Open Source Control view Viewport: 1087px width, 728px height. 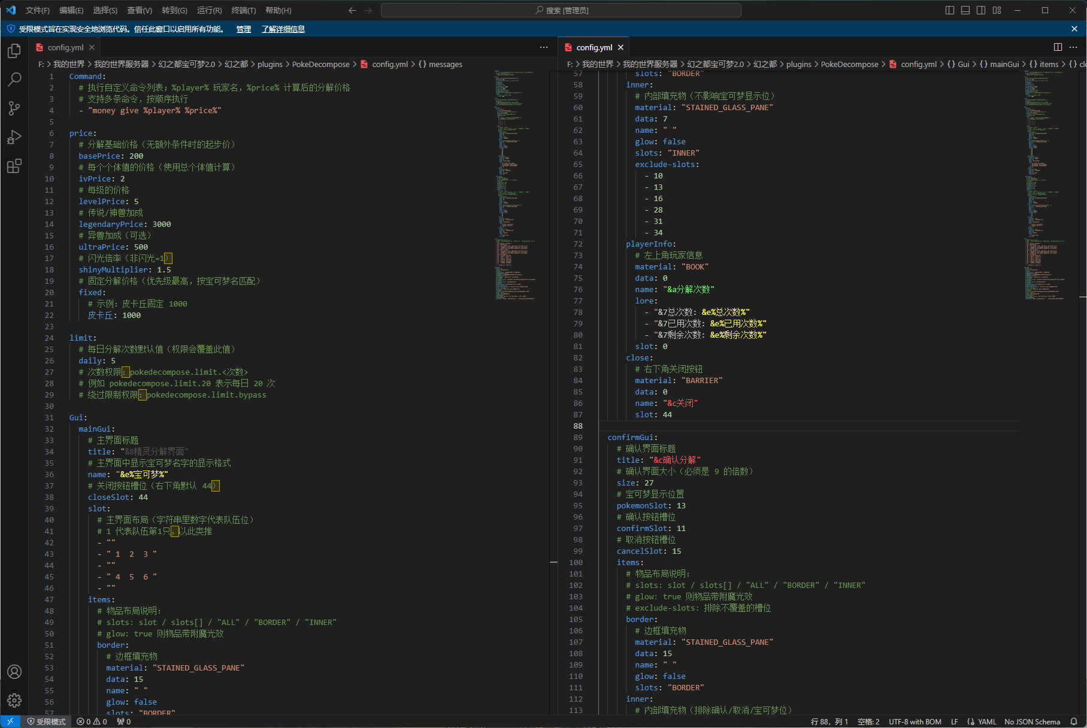[x=14, y=108]
